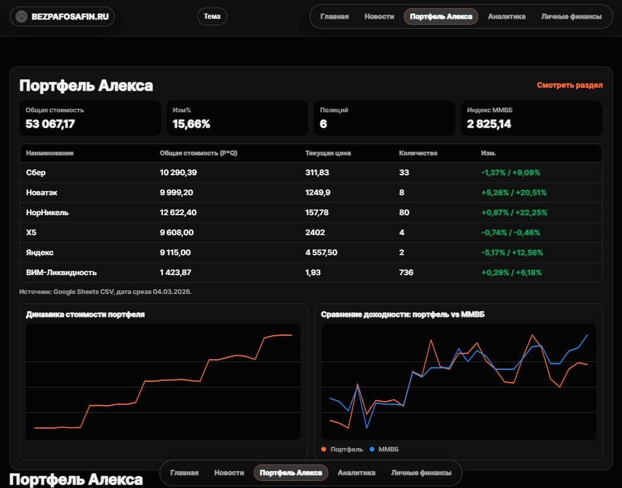622x488 pixels.
Task: Click Сбер total value 10 290,39
Action: tap(178, 172)
